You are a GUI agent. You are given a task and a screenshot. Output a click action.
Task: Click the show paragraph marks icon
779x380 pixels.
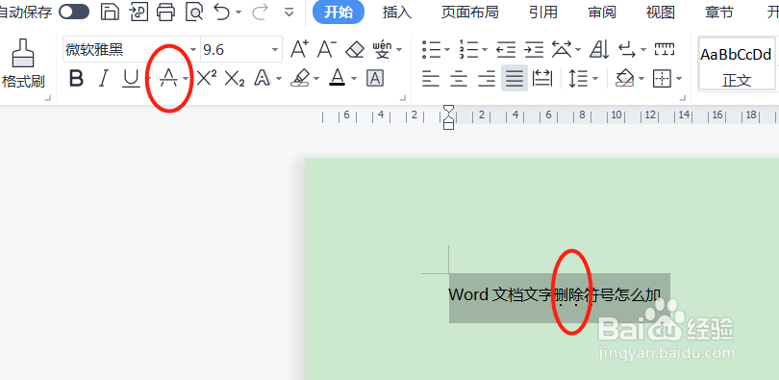(x=627, y=49)
